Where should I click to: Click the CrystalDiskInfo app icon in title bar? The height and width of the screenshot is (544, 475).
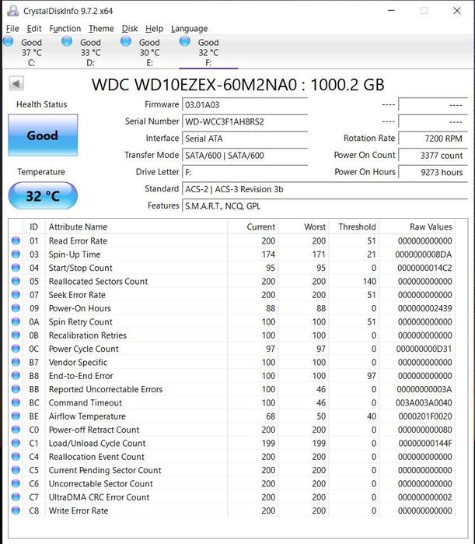coord(12,11)
